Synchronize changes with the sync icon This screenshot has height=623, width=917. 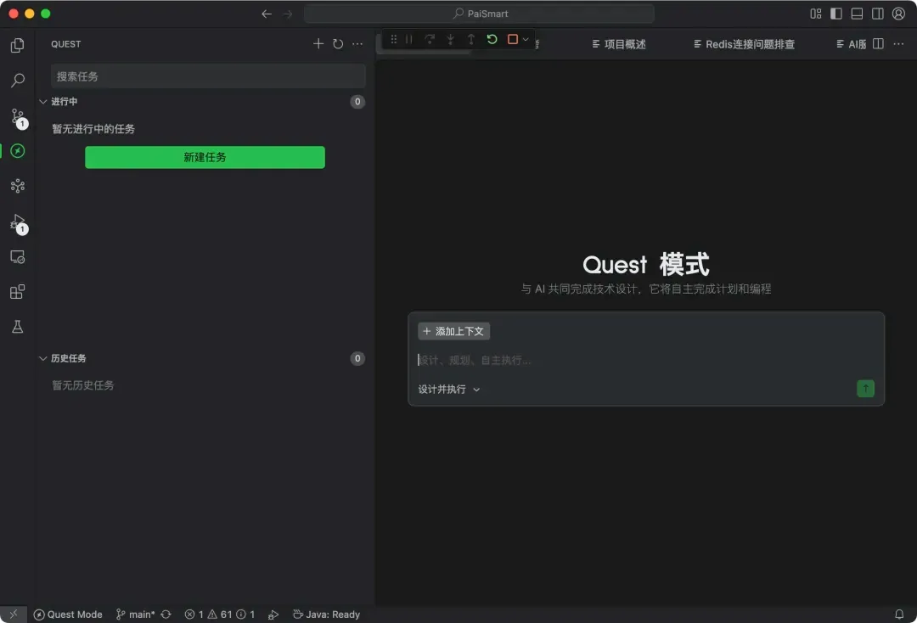[166, 615]
